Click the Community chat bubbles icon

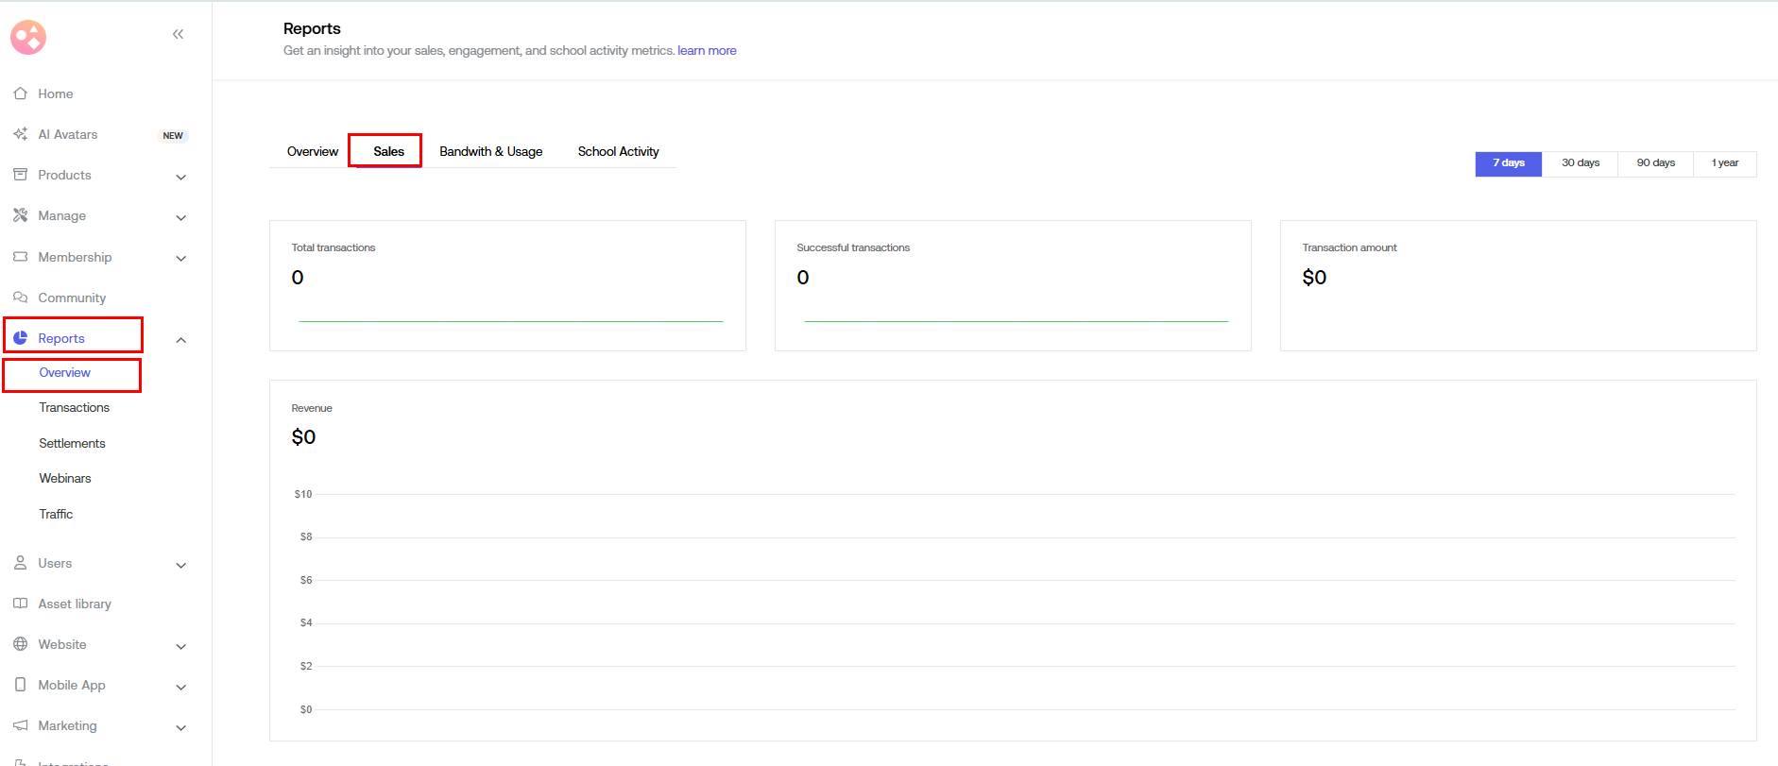pyautogui.click(x=20, y=298)
